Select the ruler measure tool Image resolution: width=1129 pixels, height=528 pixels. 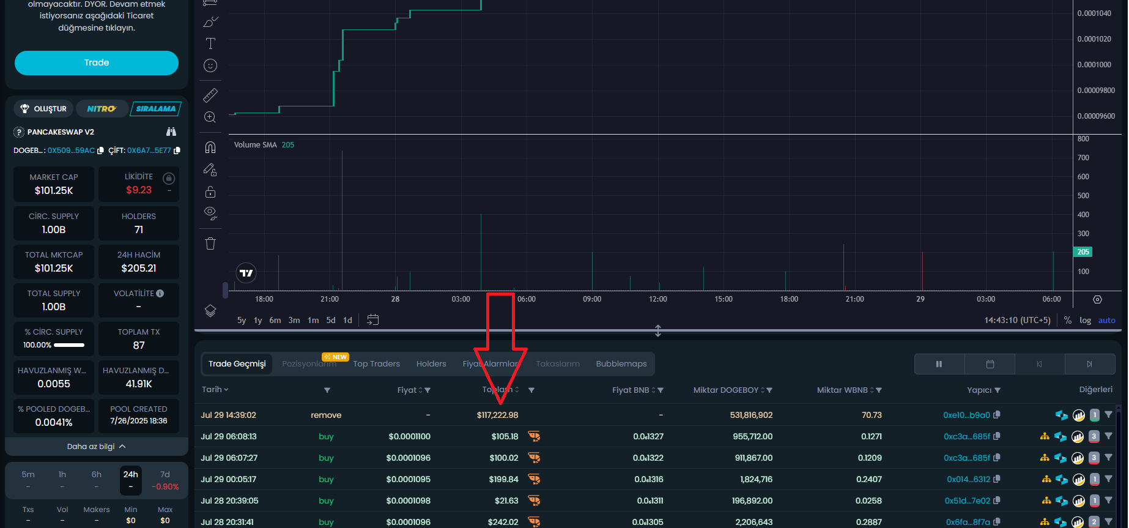(x=210, y=95)
